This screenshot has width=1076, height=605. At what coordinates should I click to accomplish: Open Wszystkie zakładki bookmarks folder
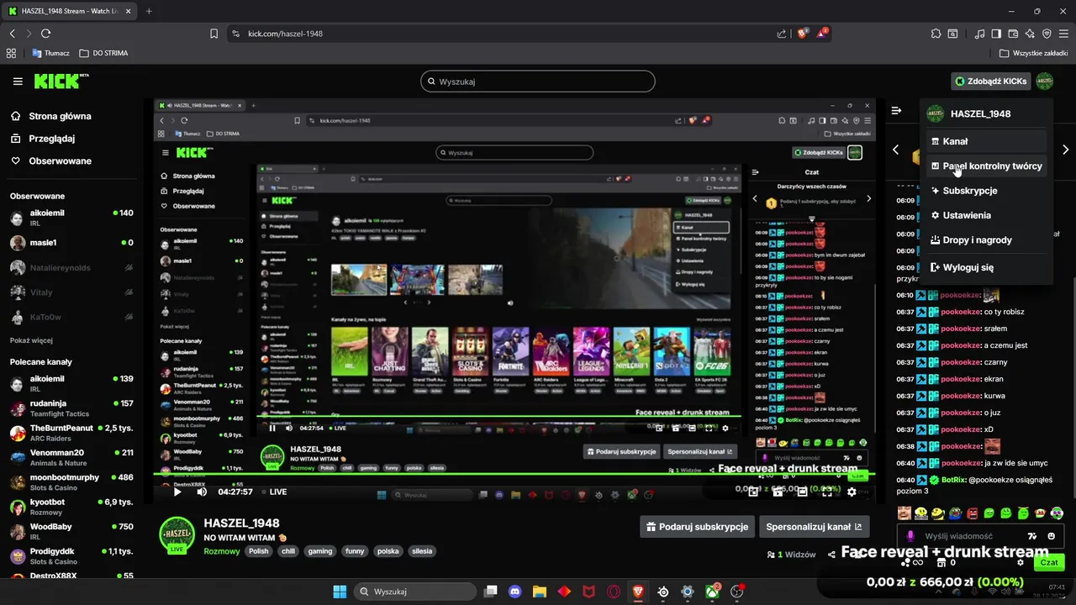tap(1033, 53)
